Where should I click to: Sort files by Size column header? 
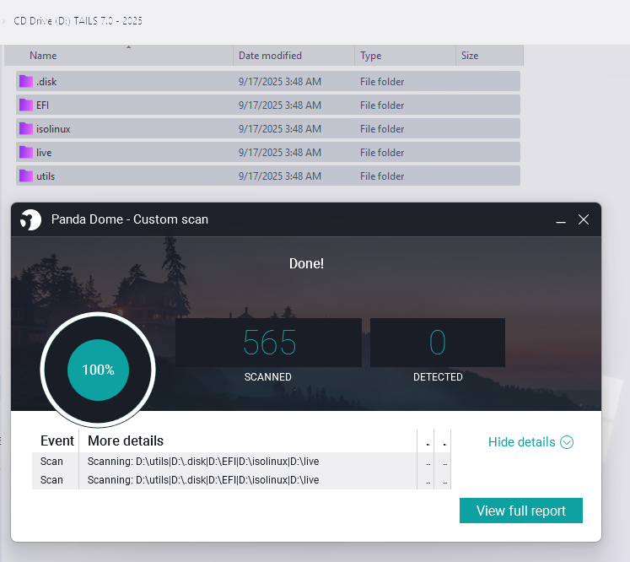[489, 56]
